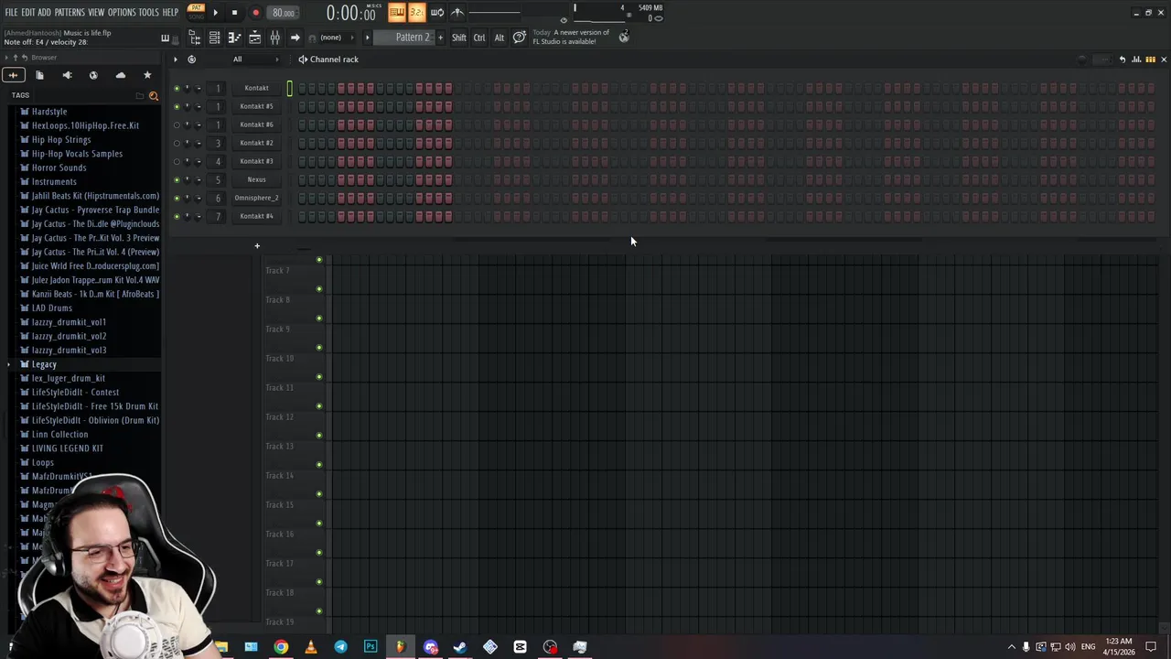The height and width of the screenshot is (659, 1171).
Task: Open Photoshop from the taskbar
Action: point(371,647)
